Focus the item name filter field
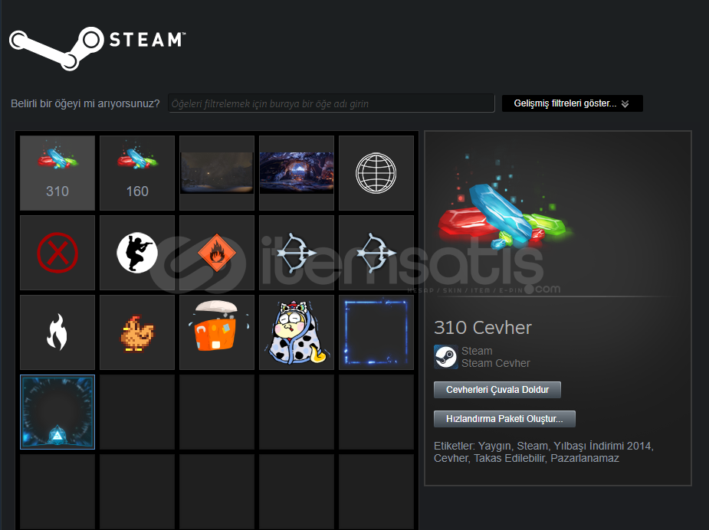709x530 pixels. (x=331, y=103)
